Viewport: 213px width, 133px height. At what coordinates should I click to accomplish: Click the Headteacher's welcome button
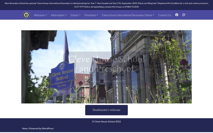click(106, 110)
